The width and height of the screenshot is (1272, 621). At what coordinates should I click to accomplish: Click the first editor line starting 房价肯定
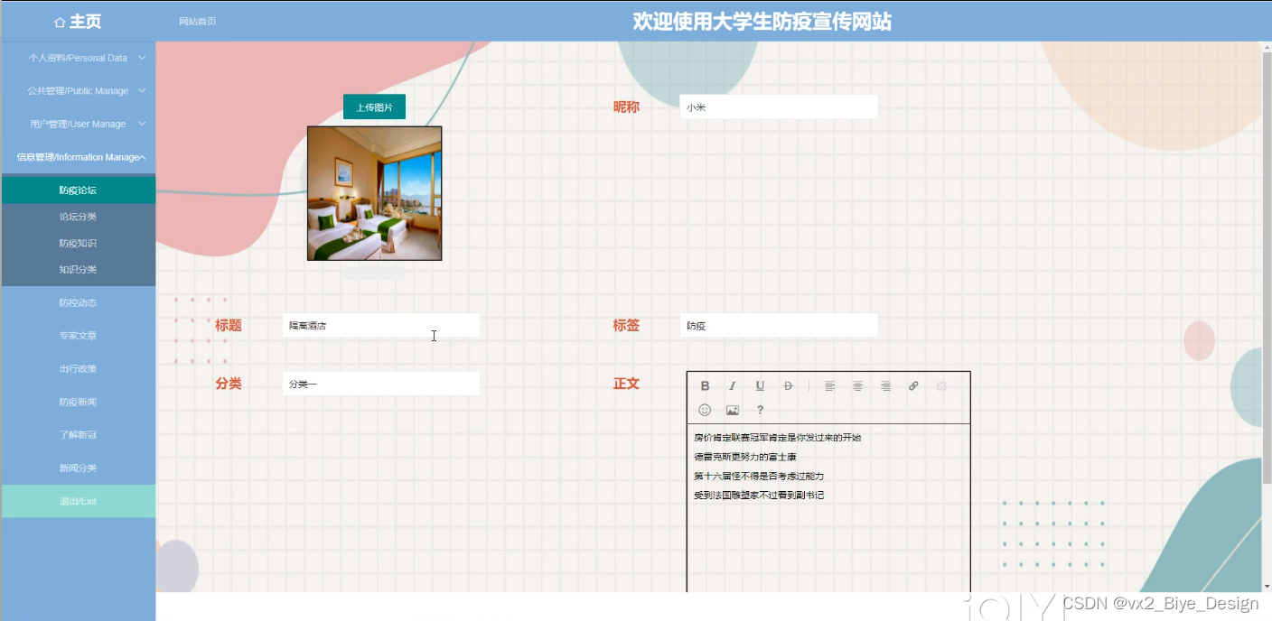(x=778, y=438)
